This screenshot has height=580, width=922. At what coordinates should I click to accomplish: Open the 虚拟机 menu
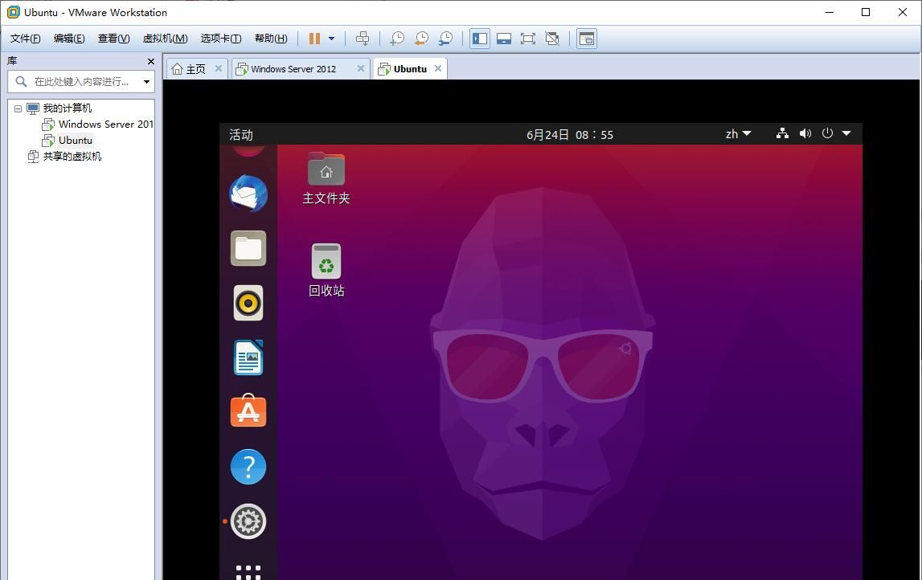[164, 38]
